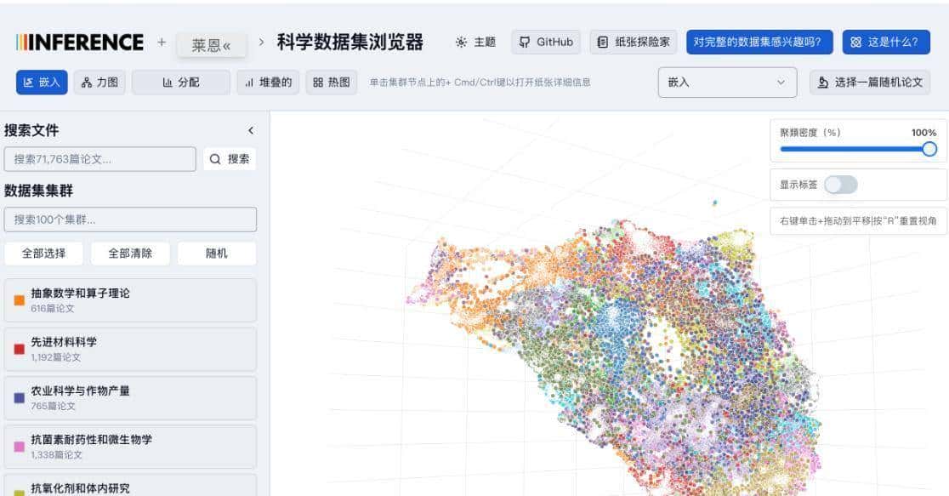
Task: Collapse the 搜索文件 sidebar with the chevron
Action: [250, 130]
